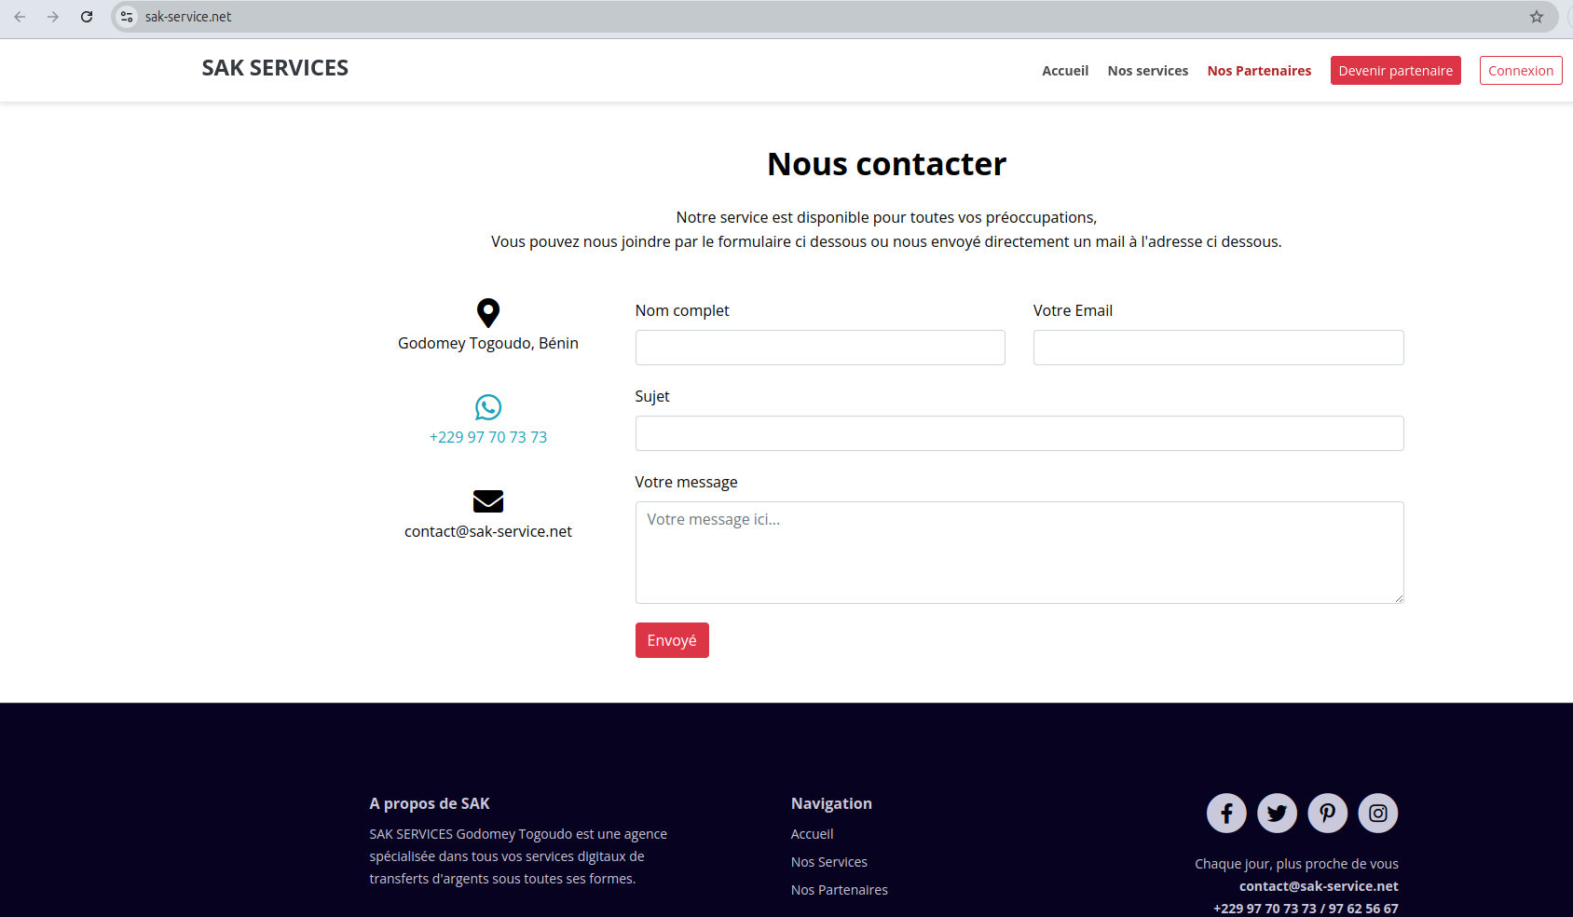The width and height of the screenshot is (1573, 917).
Task: Click into the Votre message textarea
Action: [x=1019, y=553]
